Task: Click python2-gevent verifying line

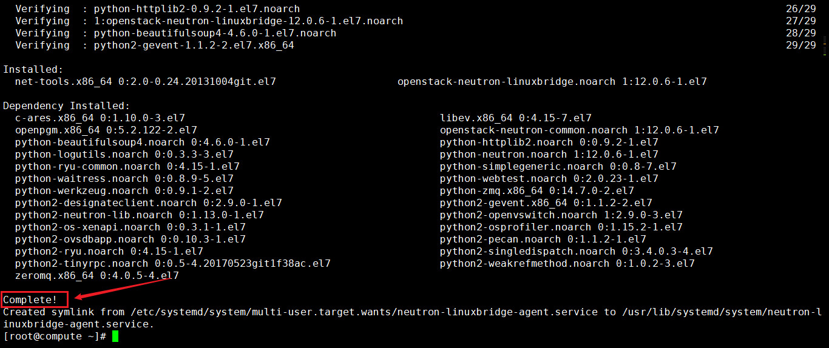Action: click(155, 45)
